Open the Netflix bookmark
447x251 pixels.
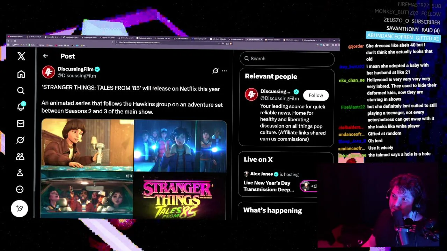[31, 45]
